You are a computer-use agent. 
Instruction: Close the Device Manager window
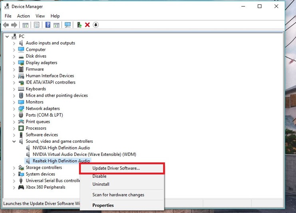[x=276, y=6]
